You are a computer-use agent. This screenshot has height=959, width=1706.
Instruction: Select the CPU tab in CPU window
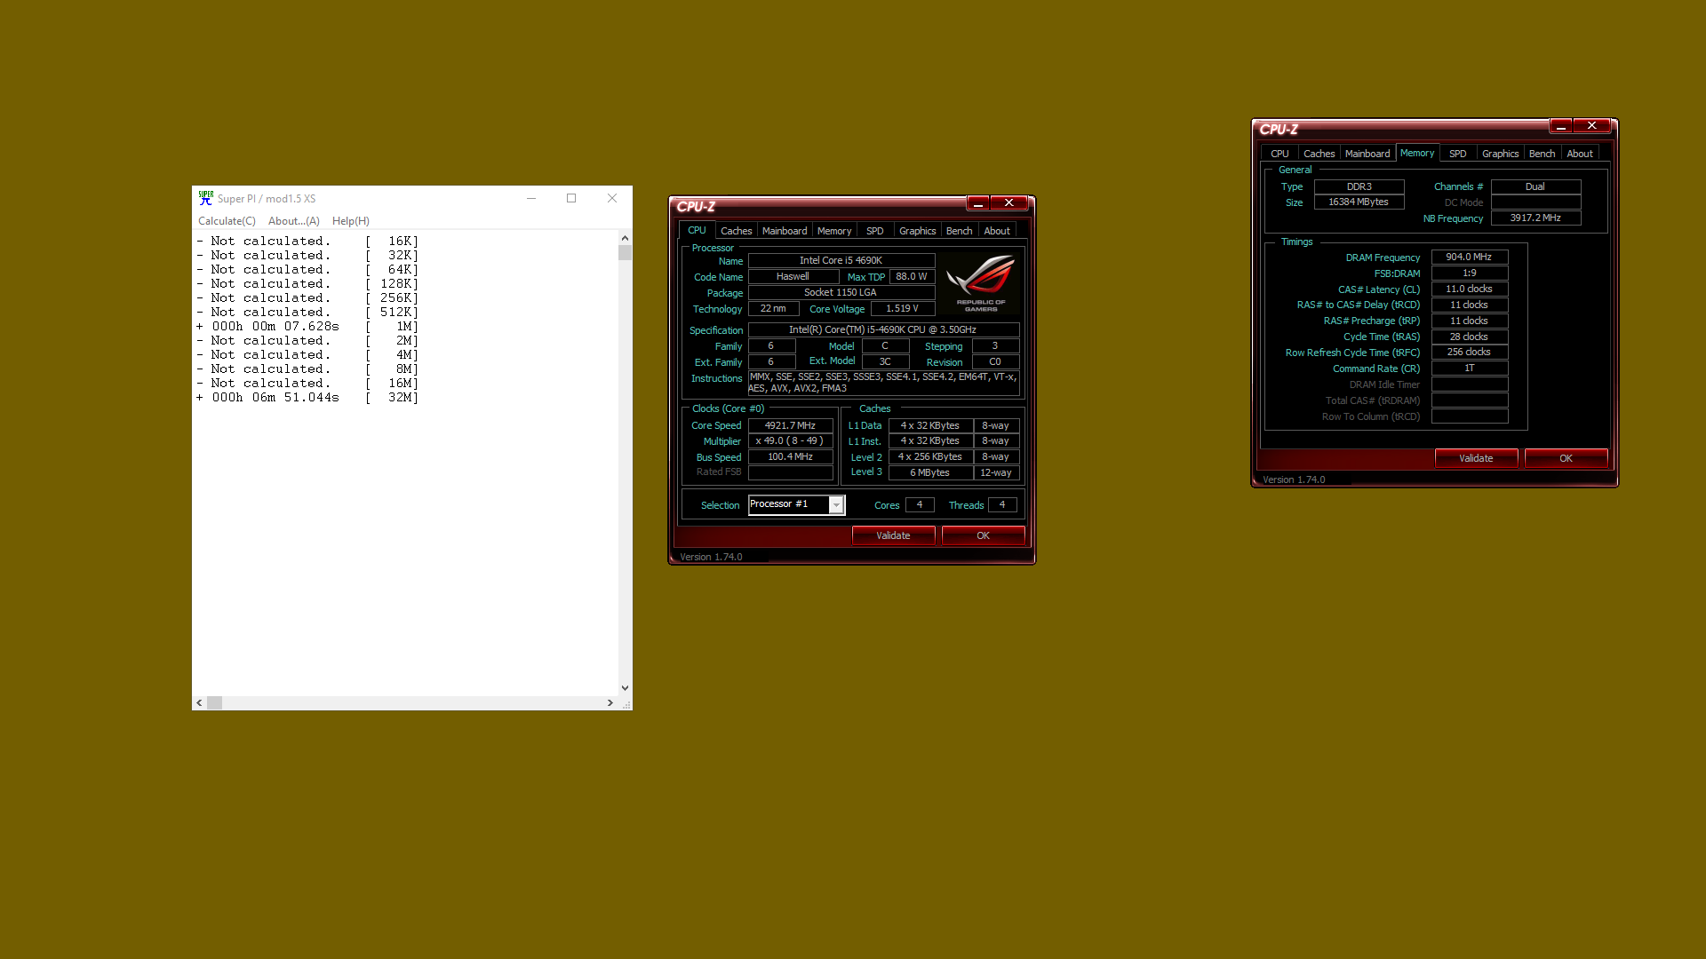coord(697,230)
